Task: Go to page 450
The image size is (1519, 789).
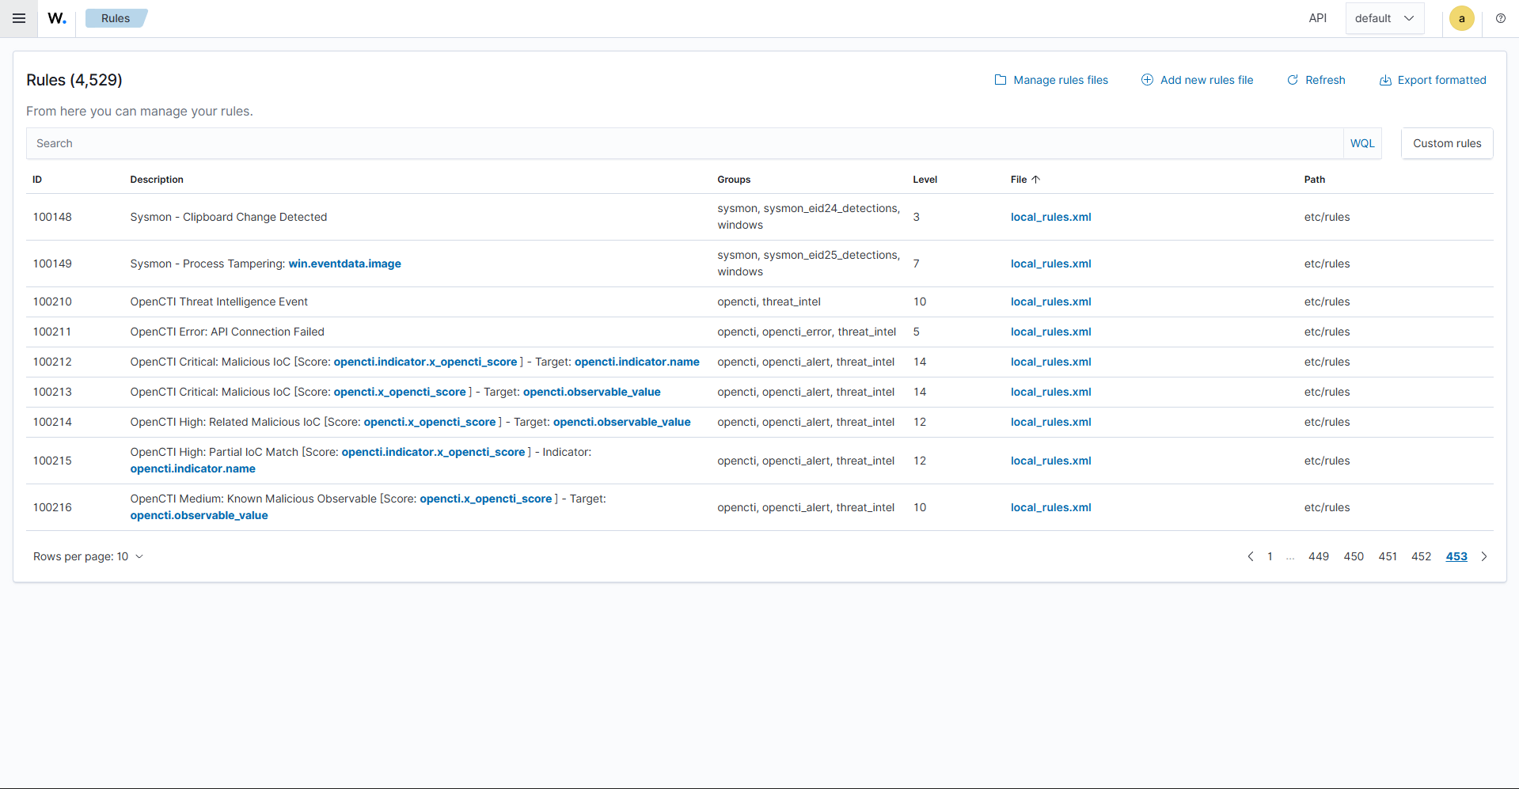Action: tap(1354, 556)
